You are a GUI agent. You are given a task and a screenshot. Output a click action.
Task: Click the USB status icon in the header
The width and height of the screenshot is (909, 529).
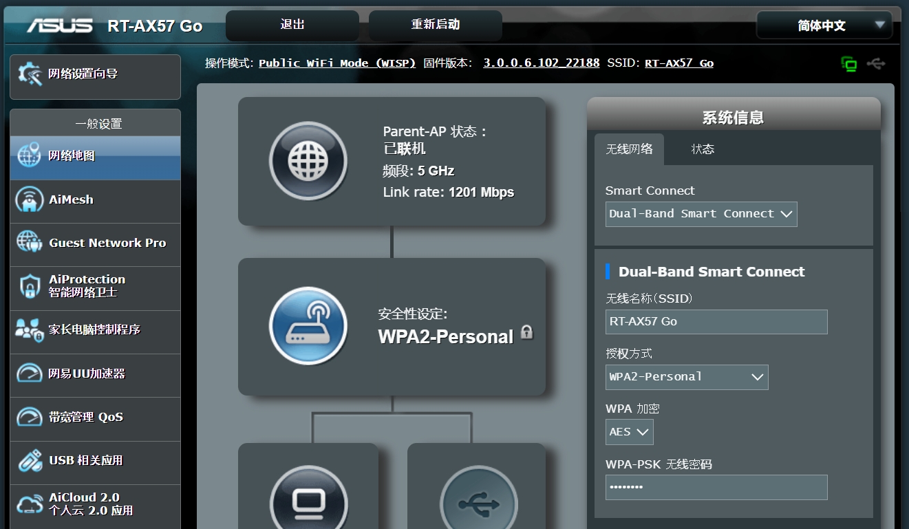pyautogui.click(x=876, y=63)
